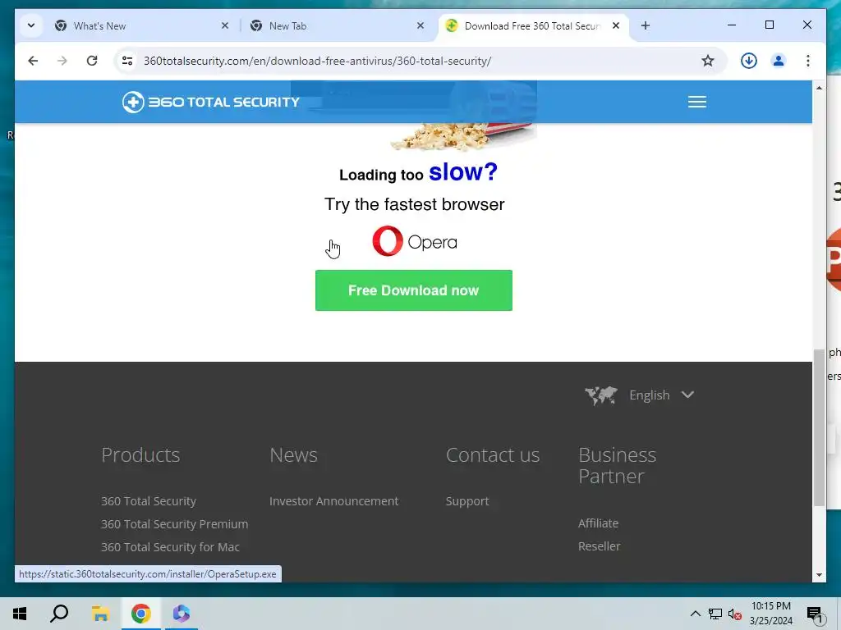Open the Support link
The width and height of the screenshot is (841, 630).
[x=467, y=501]
